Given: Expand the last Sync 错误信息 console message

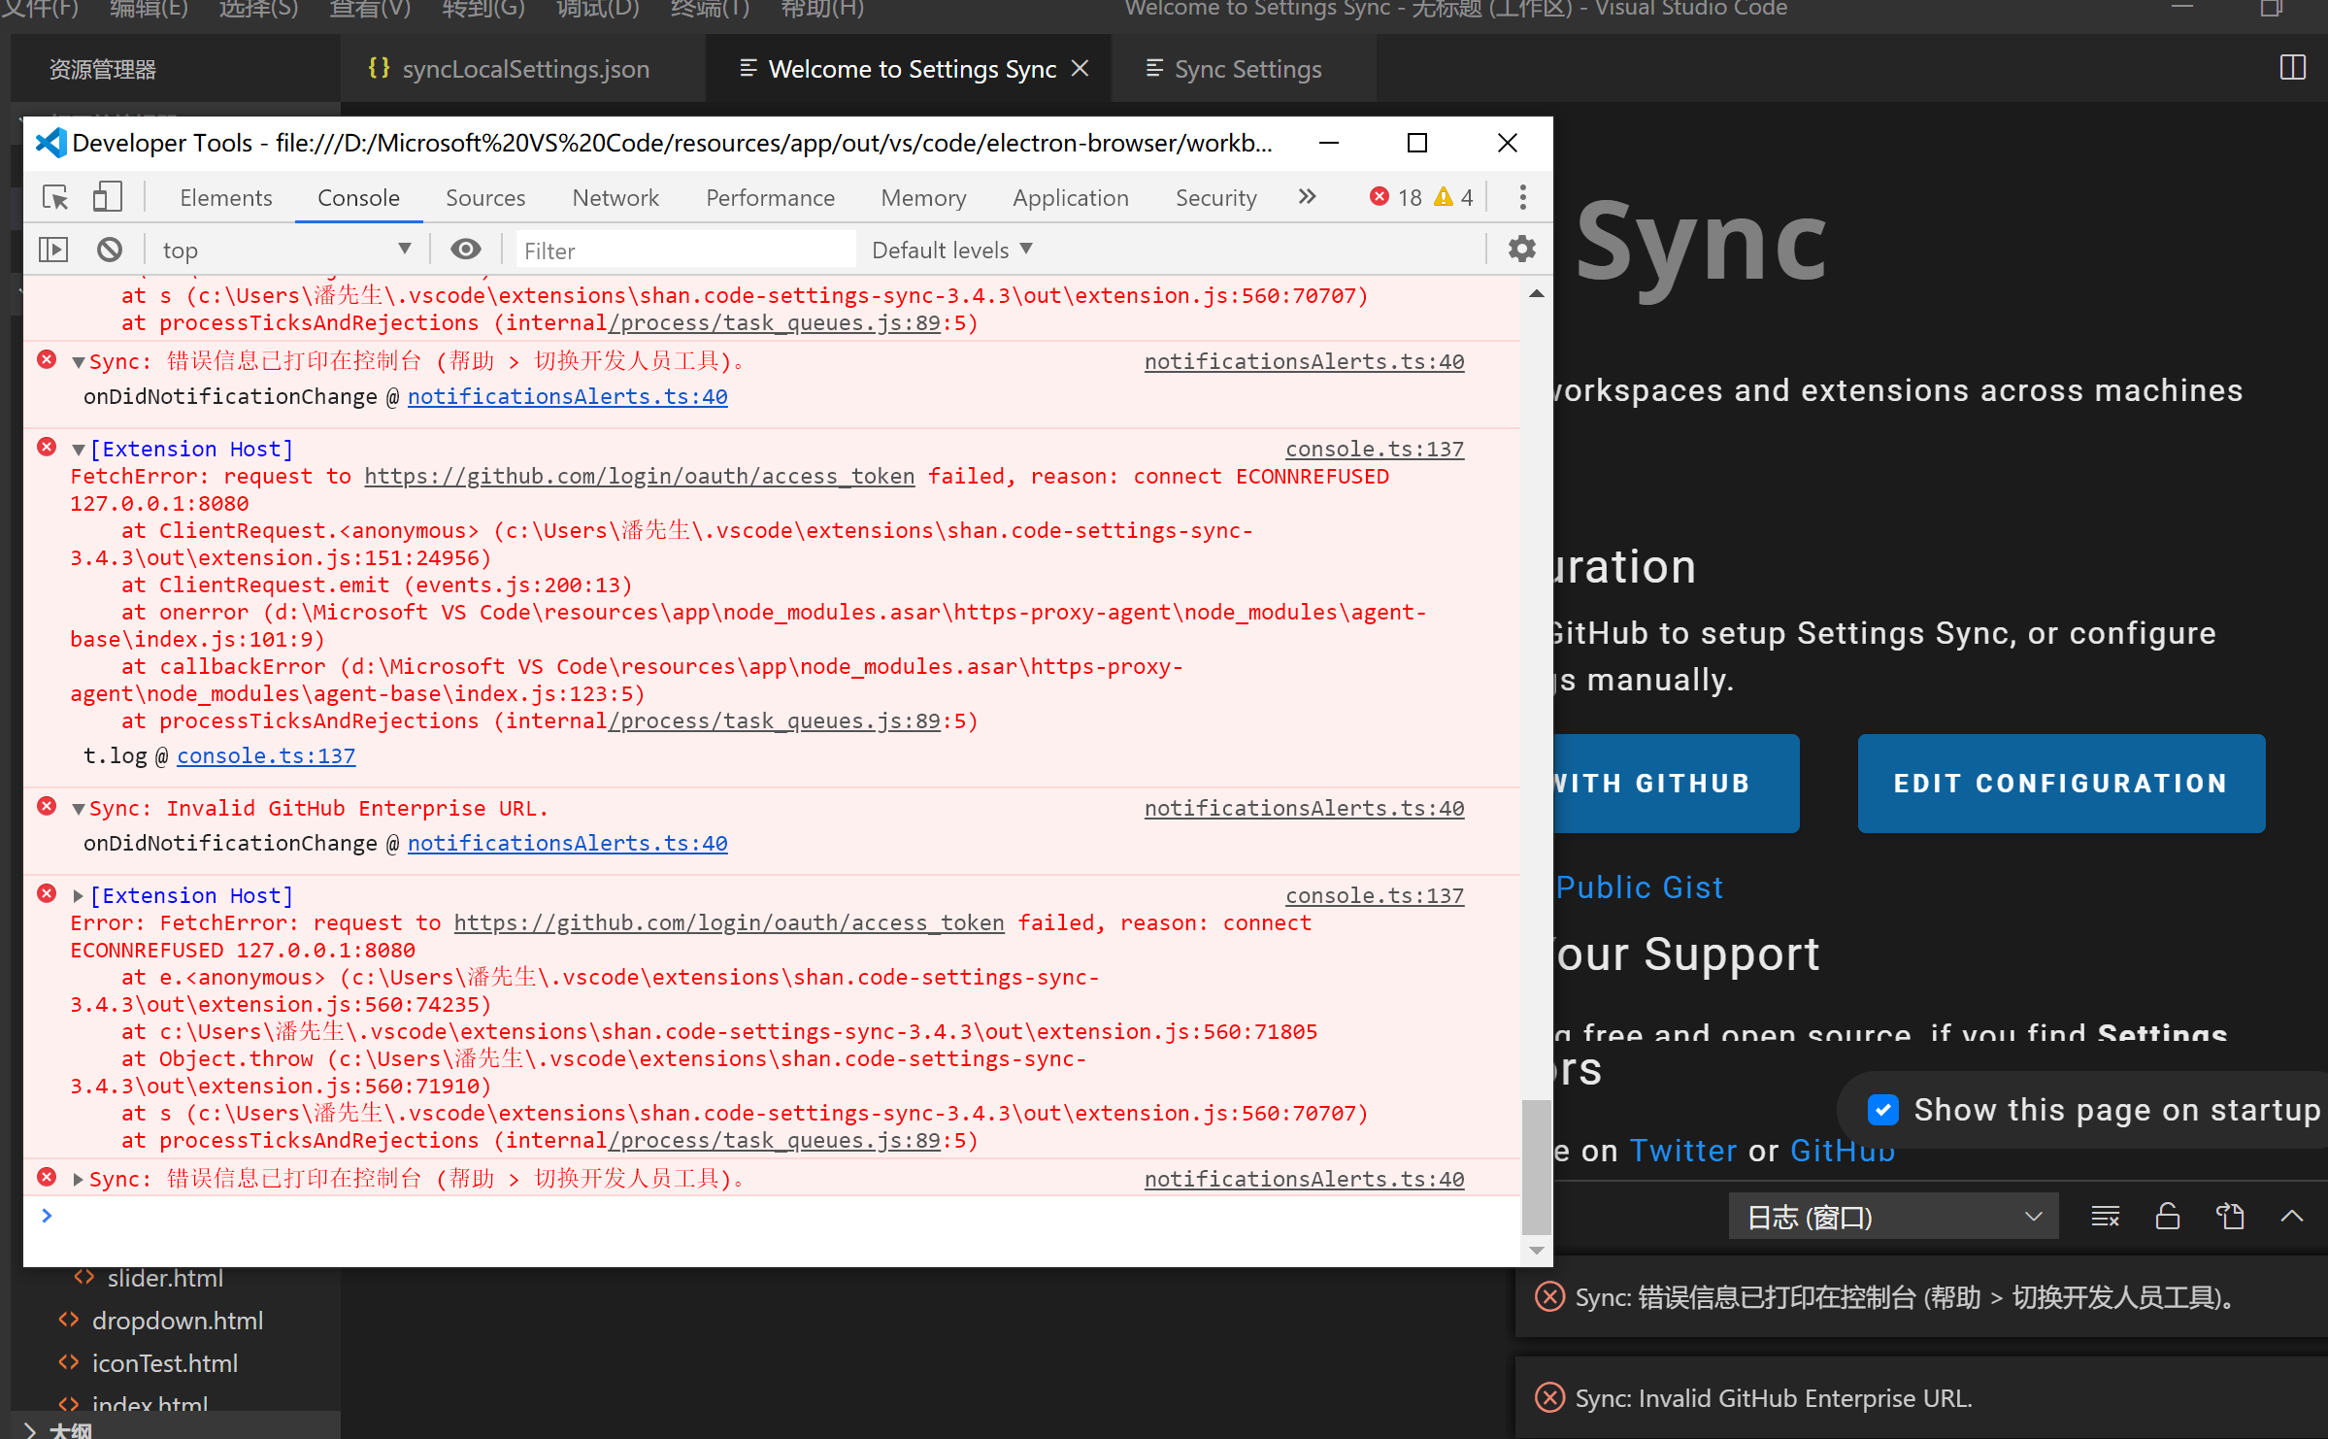Looking at the screenshot, I should click(x=78, y=1179).
